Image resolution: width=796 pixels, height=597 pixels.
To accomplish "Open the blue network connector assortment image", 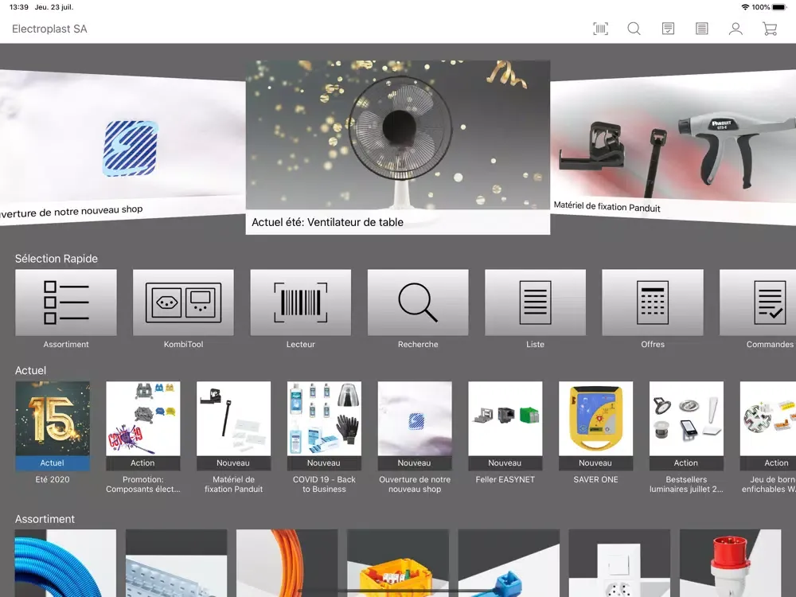I will [509, 563].
